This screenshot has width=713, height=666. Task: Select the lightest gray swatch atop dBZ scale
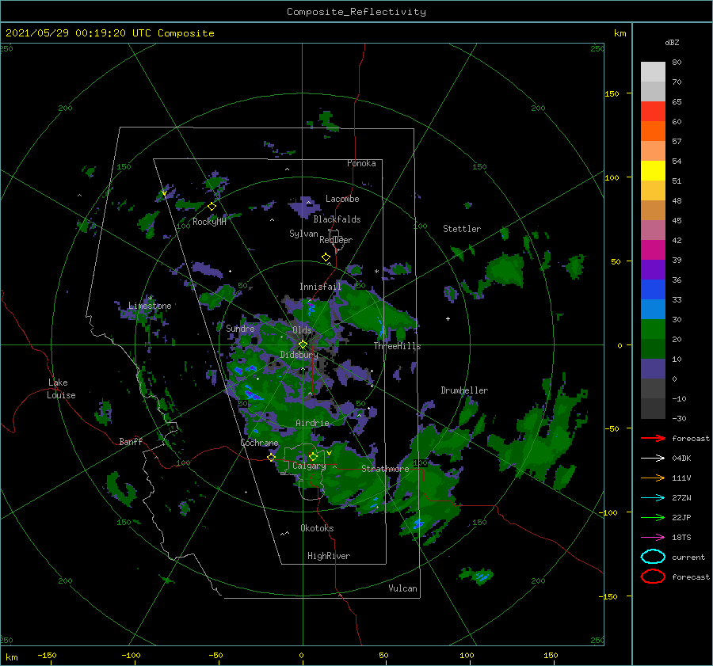[x=653, y=71]
